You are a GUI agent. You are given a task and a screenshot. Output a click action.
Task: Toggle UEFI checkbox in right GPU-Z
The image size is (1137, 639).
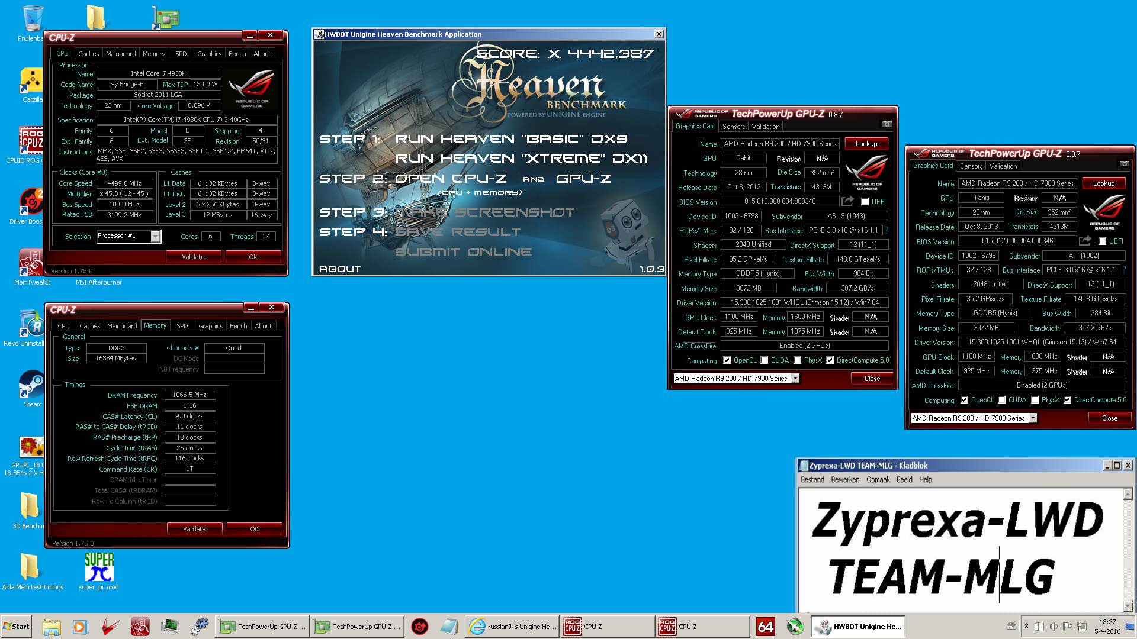pyautogui.click(x=1103, y=241)
